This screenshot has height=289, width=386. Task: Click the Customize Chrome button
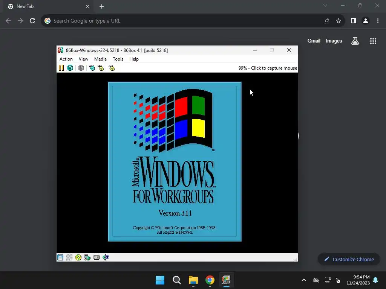[x=349, y=259]
